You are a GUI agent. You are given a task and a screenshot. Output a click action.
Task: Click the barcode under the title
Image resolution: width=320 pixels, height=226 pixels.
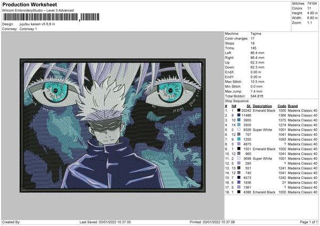(x=51, y=17)
